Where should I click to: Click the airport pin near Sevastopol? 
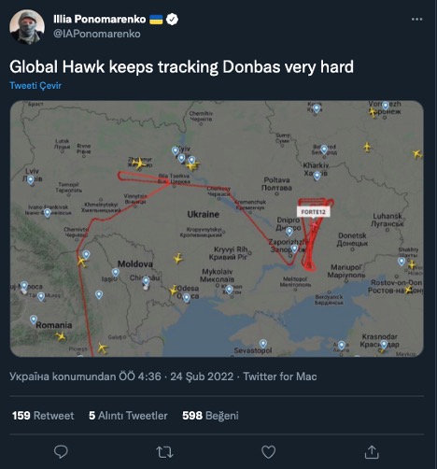pos(263,344)
